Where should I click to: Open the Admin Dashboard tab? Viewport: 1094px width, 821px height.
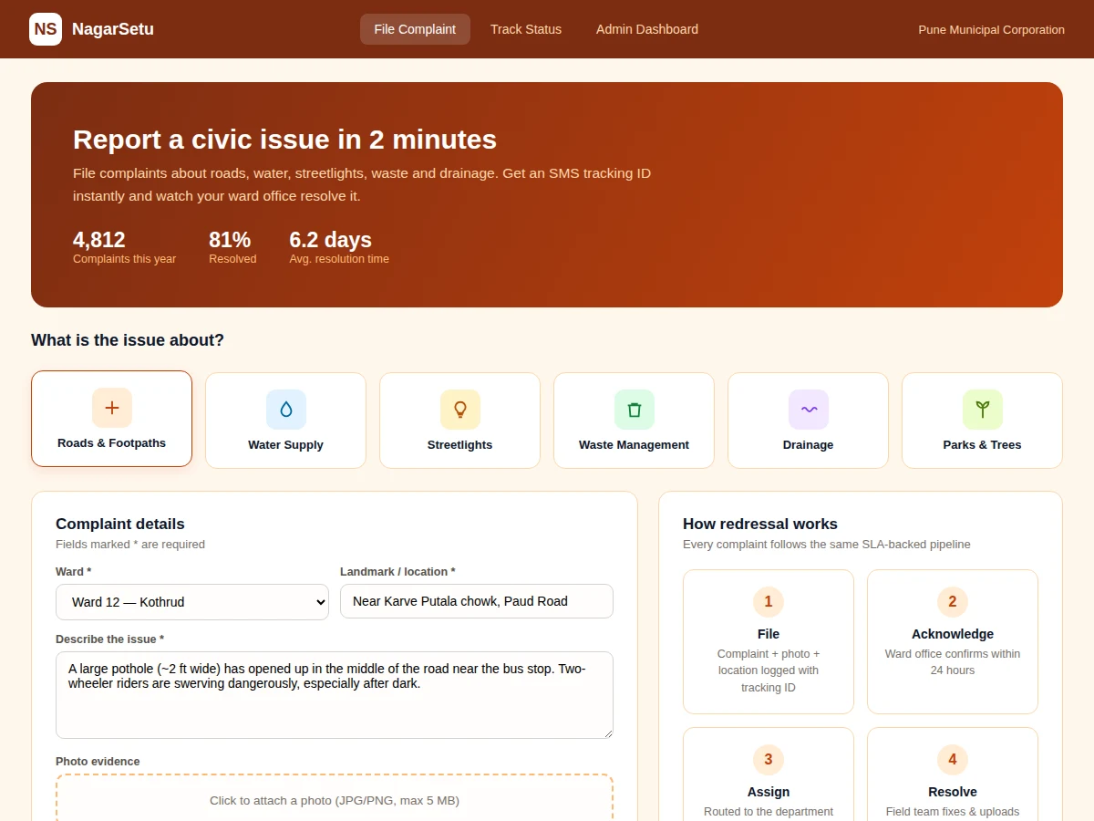647,29
